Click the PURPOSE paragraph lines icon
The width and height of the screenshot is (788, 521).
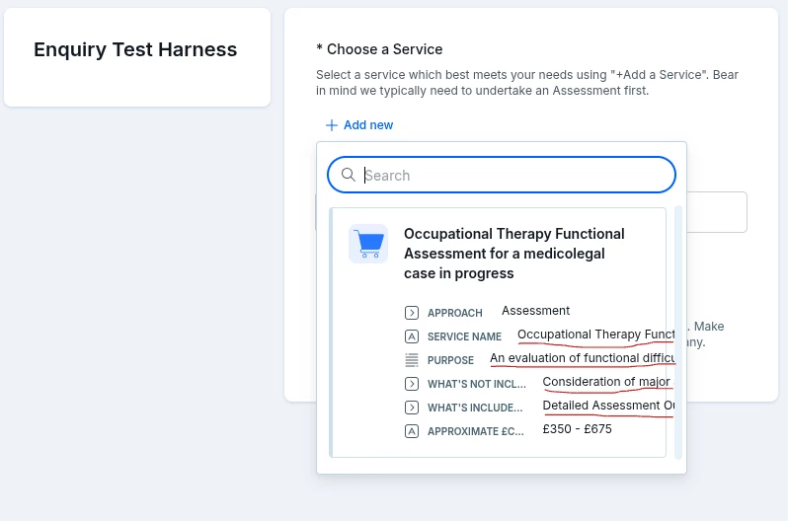[412, 360]
